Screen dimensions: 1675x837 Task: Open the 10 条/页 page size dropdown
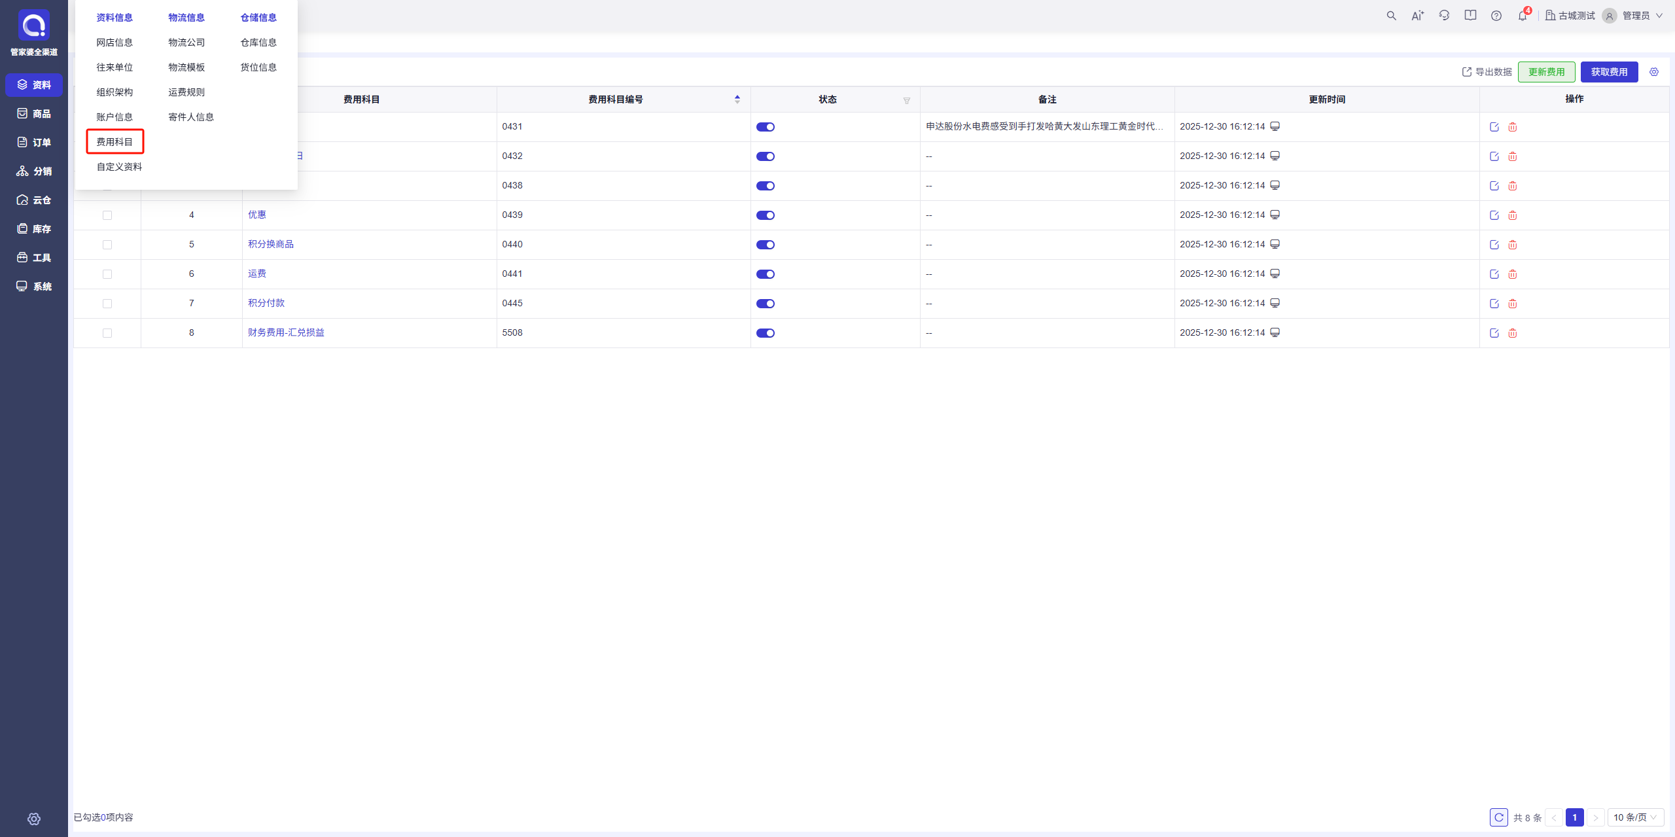[1636, 817]
